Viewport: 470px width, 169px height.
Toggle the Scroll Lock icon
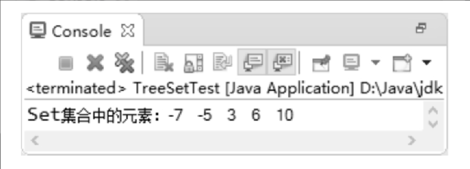[x=193, y=63]
